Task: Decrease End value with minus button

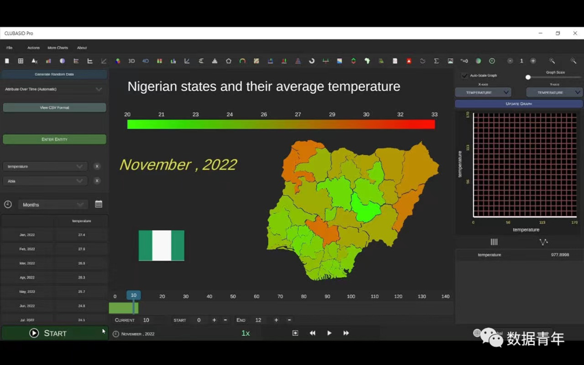Action: 289,320
